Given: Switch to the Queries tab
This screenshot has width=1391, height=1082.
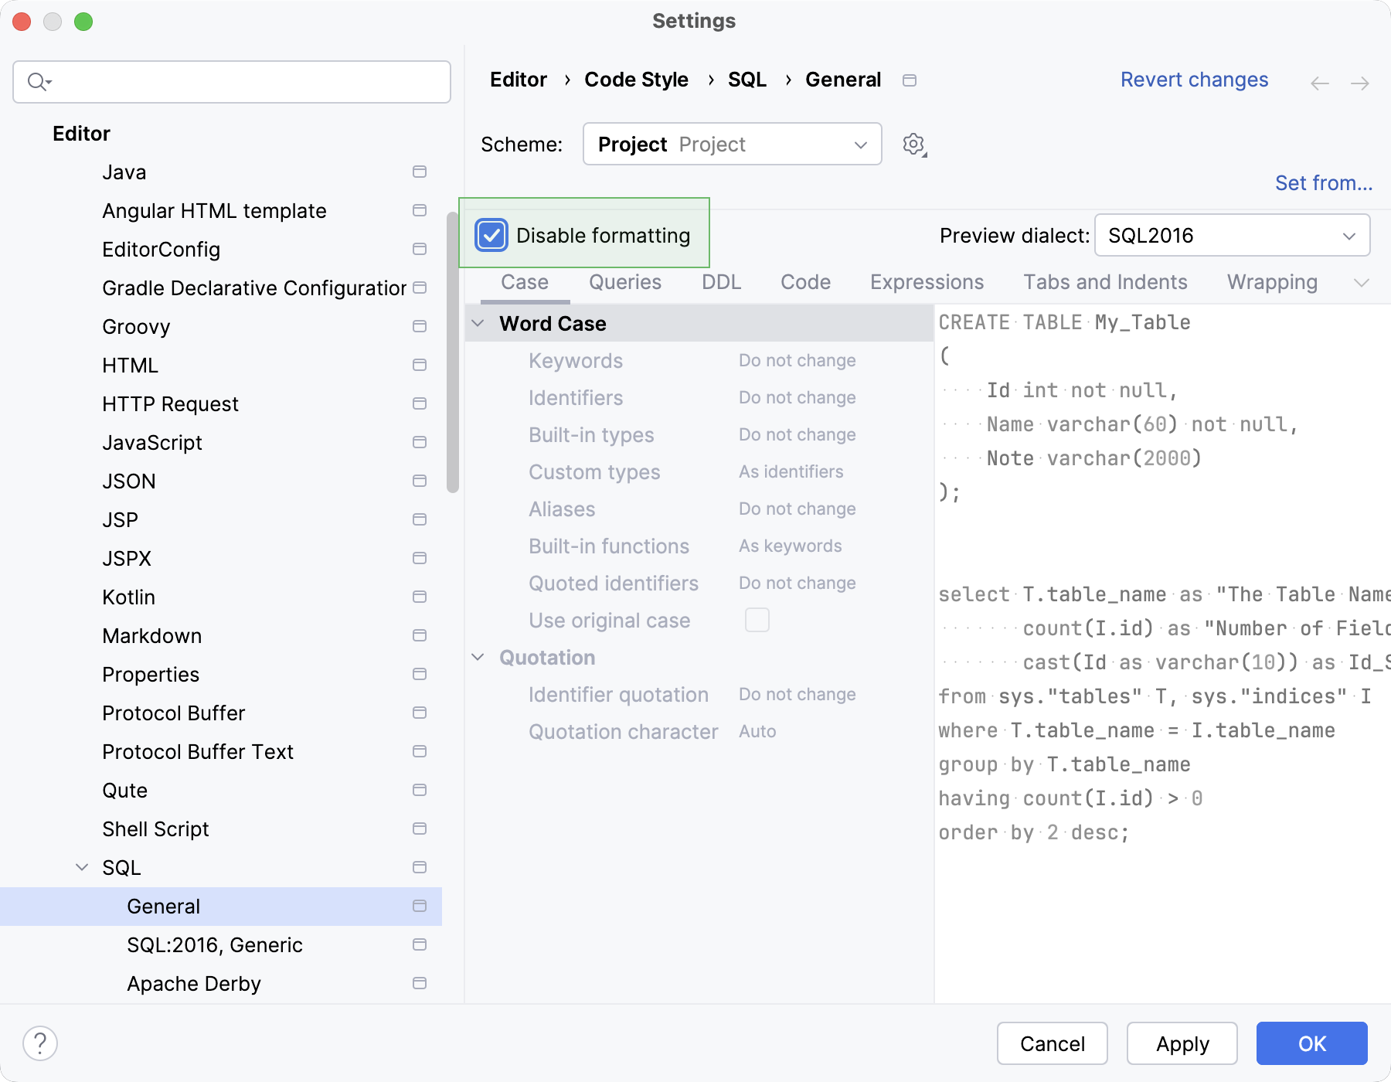Looking at the screenshot, I should pyautogui.click(x=624, y=281).
